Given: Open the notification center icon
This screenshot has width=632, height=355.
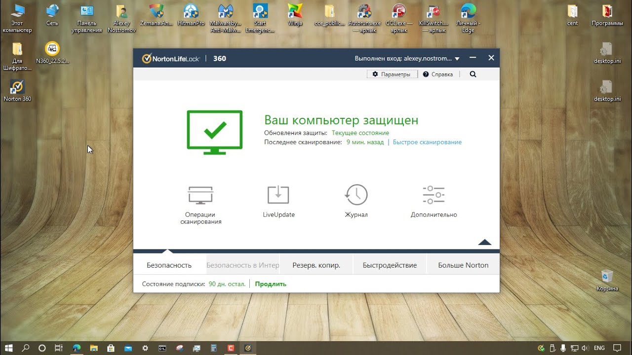Looking at the screenshot, I should pyautogui.click(x=617, y=348).
